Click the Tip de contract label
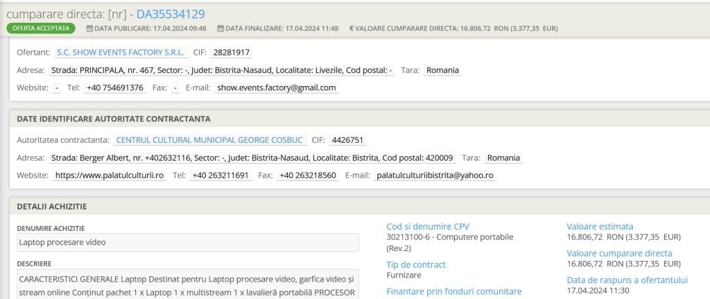This screenshot has width=710, height=299. 416,264
